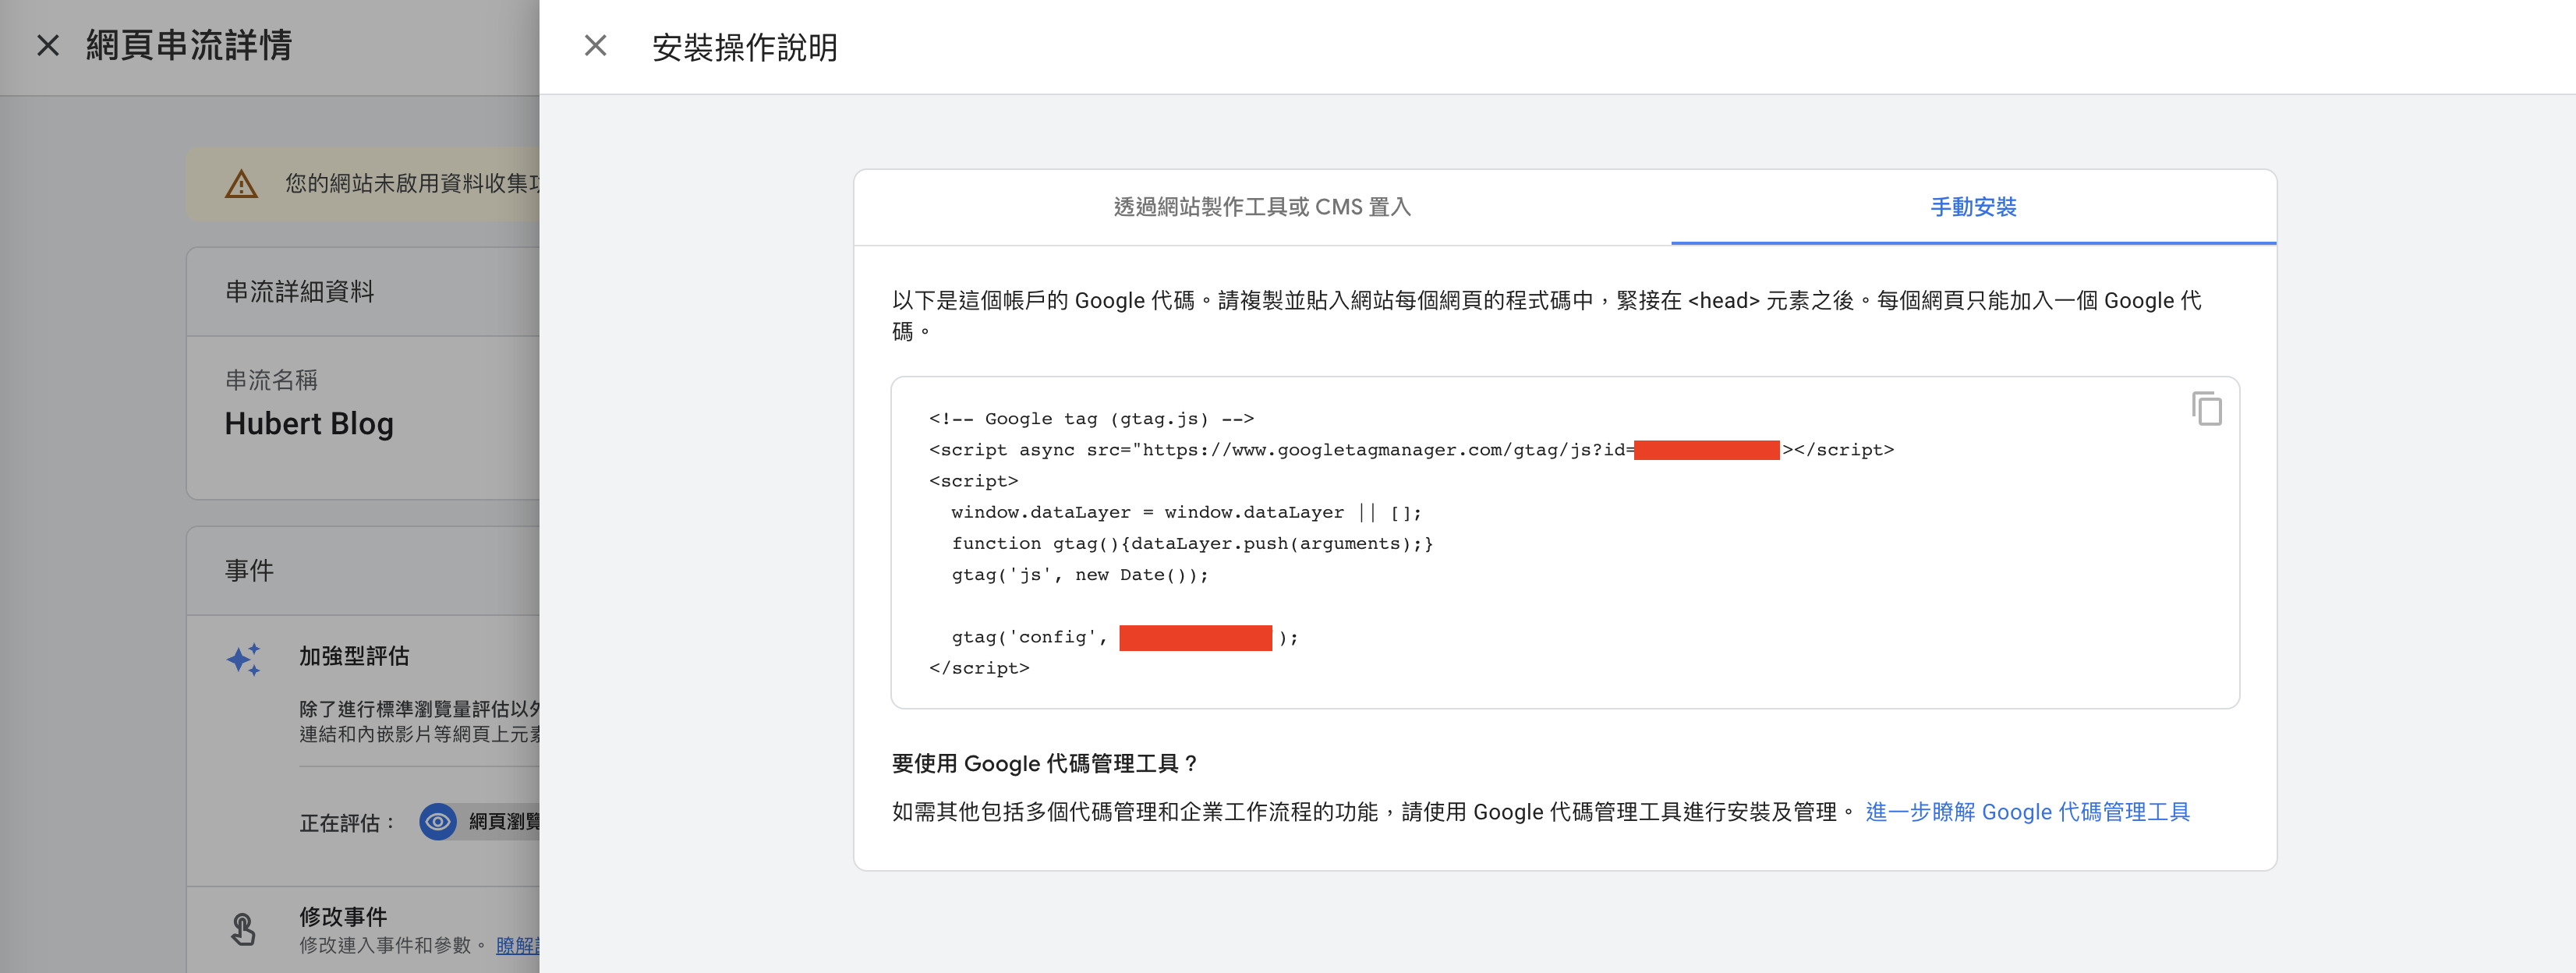Image resolution: width=2576 pixels, height=973 pixels.
Task: Click the redacted ID in gtag config line
Action: coord(1195,638)
